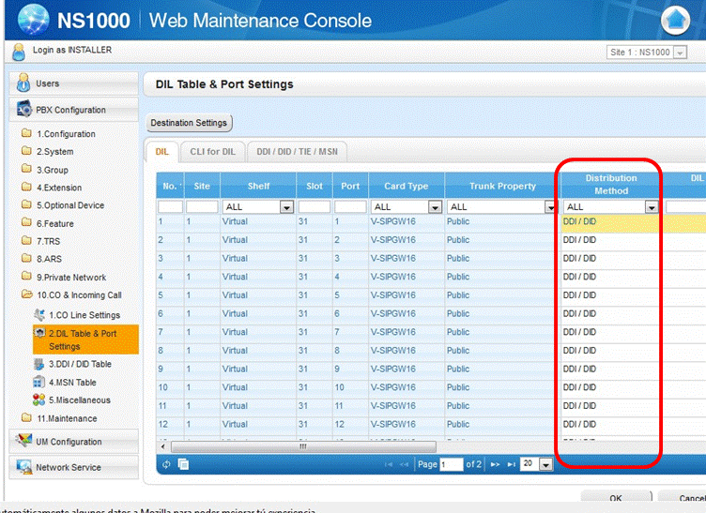Click the table's horizontal scrollbar

302,446
